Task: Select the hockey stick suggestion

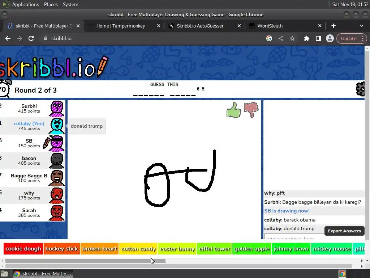Action: pyautogui.click(x=61, y=249)
